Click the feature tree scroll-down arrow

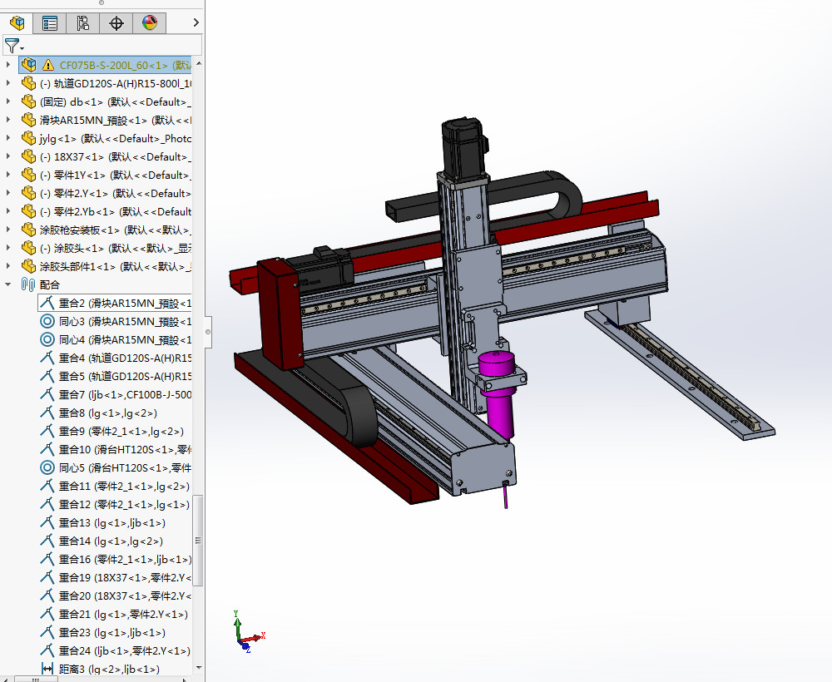click(x=199, y=668)
